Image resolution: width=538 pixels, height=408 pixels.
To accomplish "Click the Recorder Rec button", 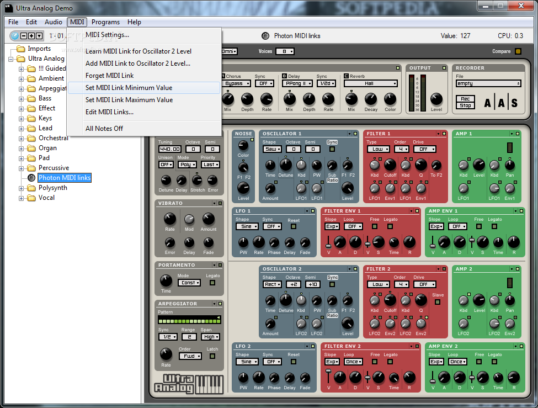I will (x=465, y=99).
